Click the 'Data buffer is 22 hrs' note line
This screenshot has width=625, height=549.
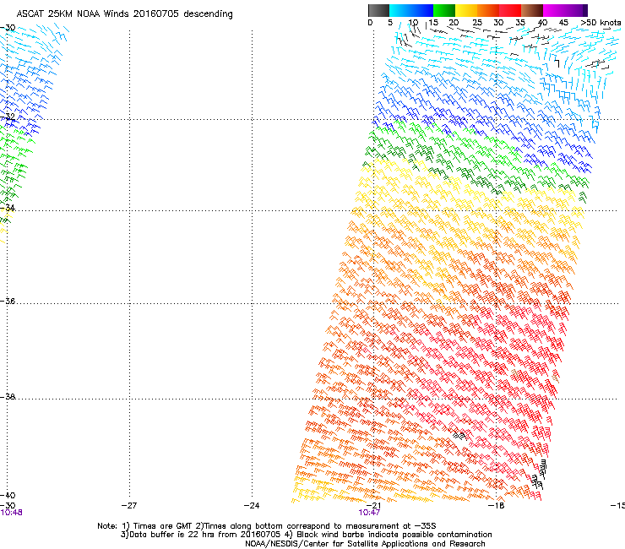pos(306,535)
